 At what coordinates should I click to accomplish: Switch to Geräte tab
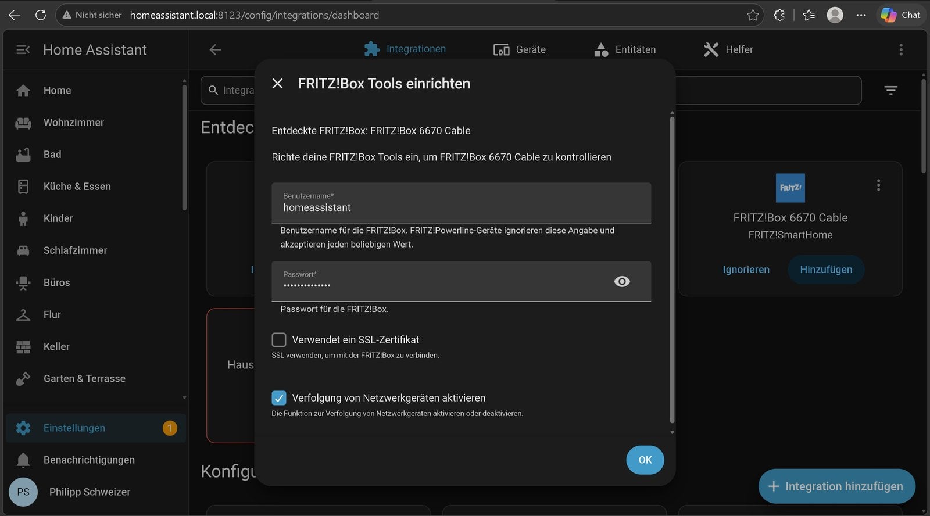point(519,50)
